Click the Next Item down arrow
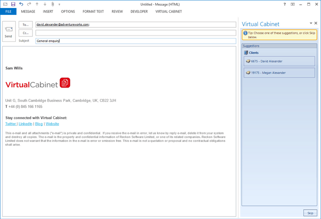This screenshot has width=321, height=219. coord(45,4)
